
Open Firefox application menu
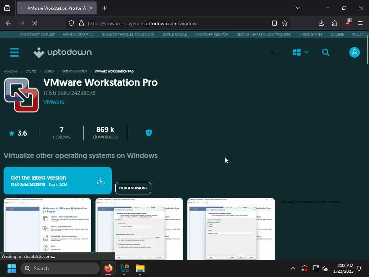[360, 23]
